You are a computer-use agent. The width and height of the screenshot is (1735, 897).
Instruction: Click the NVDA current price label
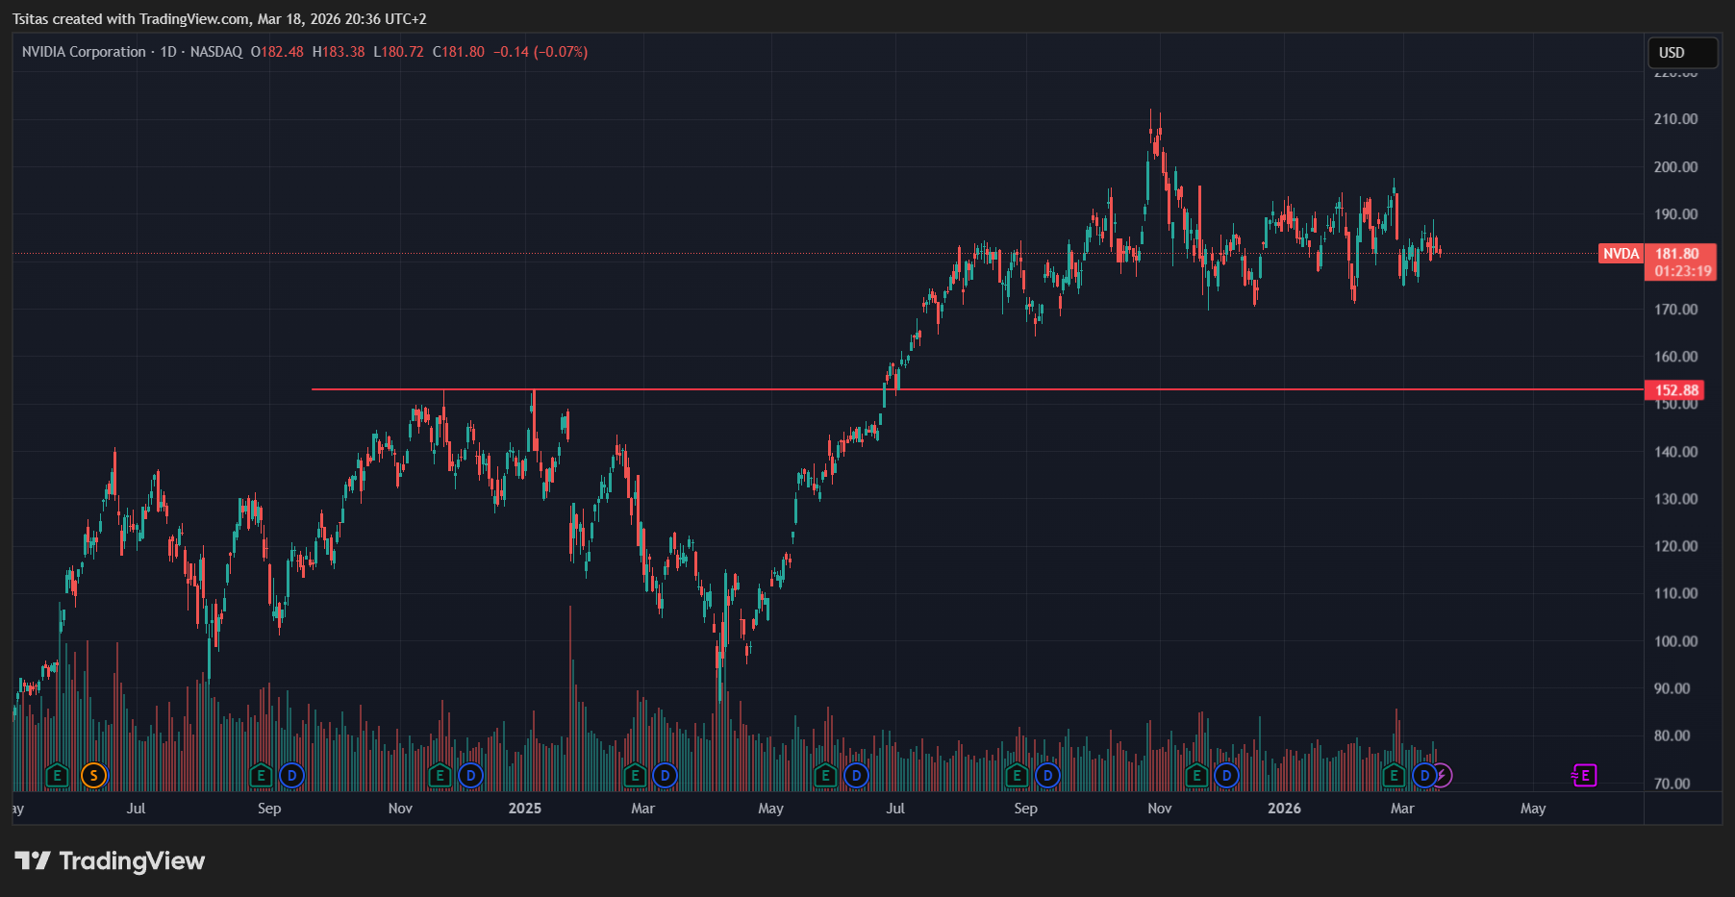(x=1621, y=254)
